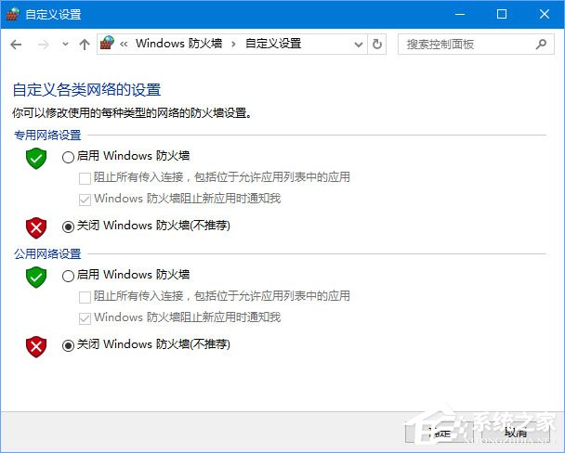Refresh the page with refresh icon
Viewport: 565px width, 453px height.
(x=377, y=45)
